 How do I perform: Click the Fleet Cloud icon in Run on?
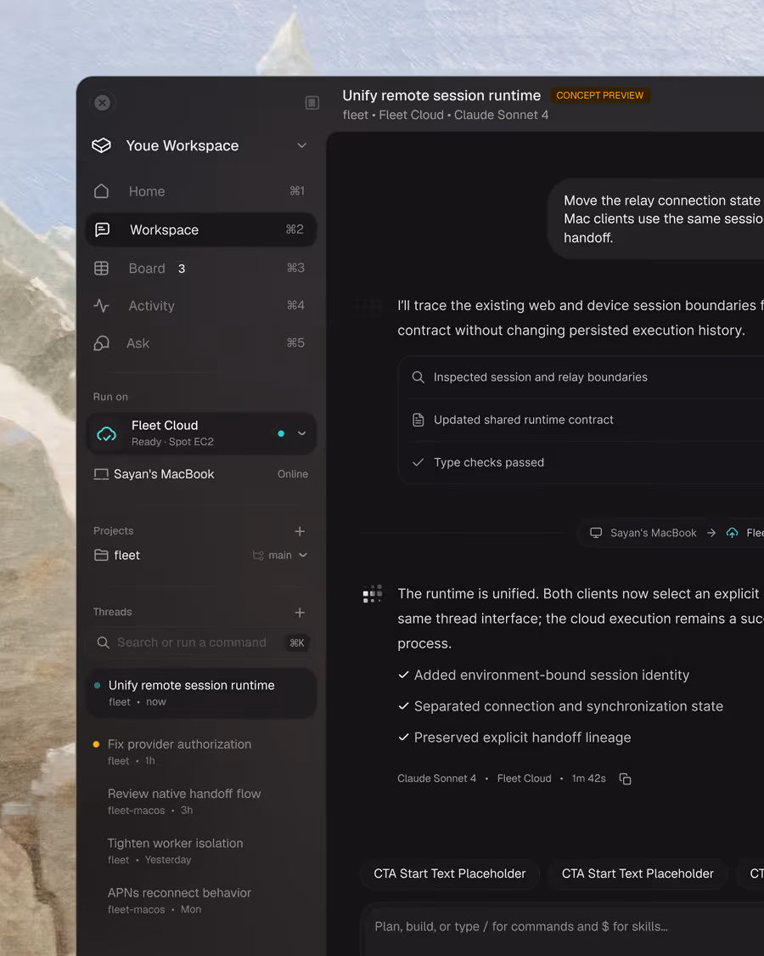(107, 433)
